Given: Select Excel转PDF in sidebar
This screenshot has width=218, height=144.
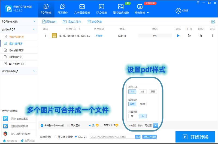Looking at the screenshot, I should tap(19, 50).
